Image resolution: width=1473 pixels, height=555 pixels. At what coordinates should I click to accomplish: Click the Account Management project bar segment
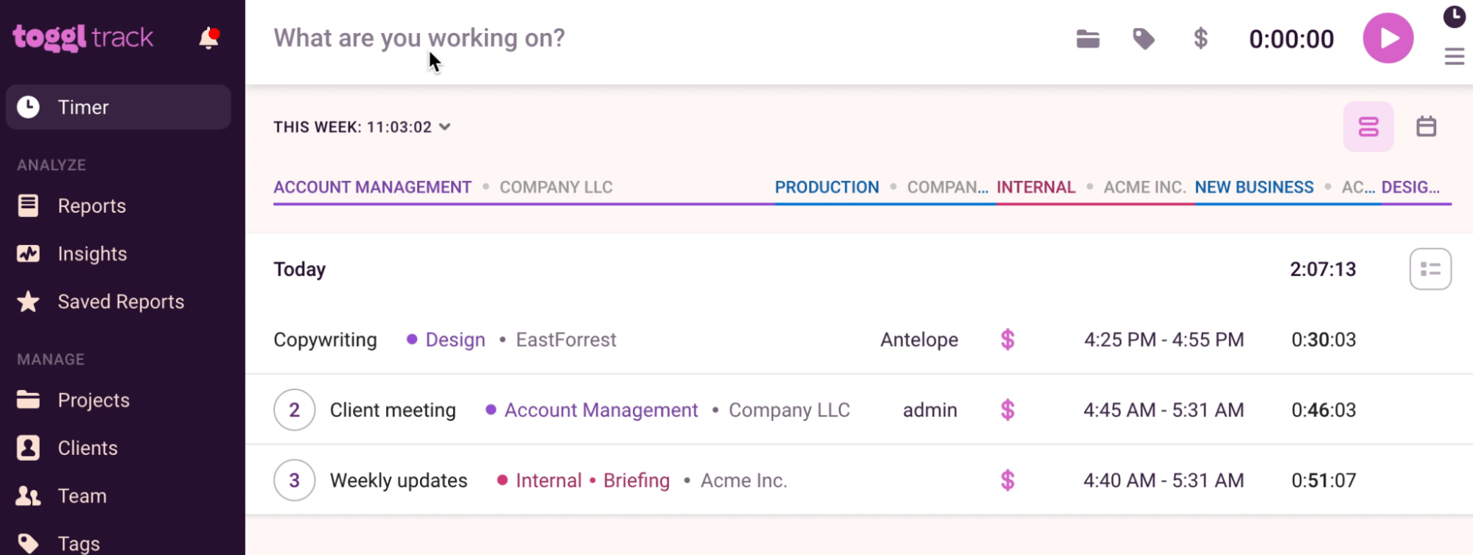[x=372, y=188]
